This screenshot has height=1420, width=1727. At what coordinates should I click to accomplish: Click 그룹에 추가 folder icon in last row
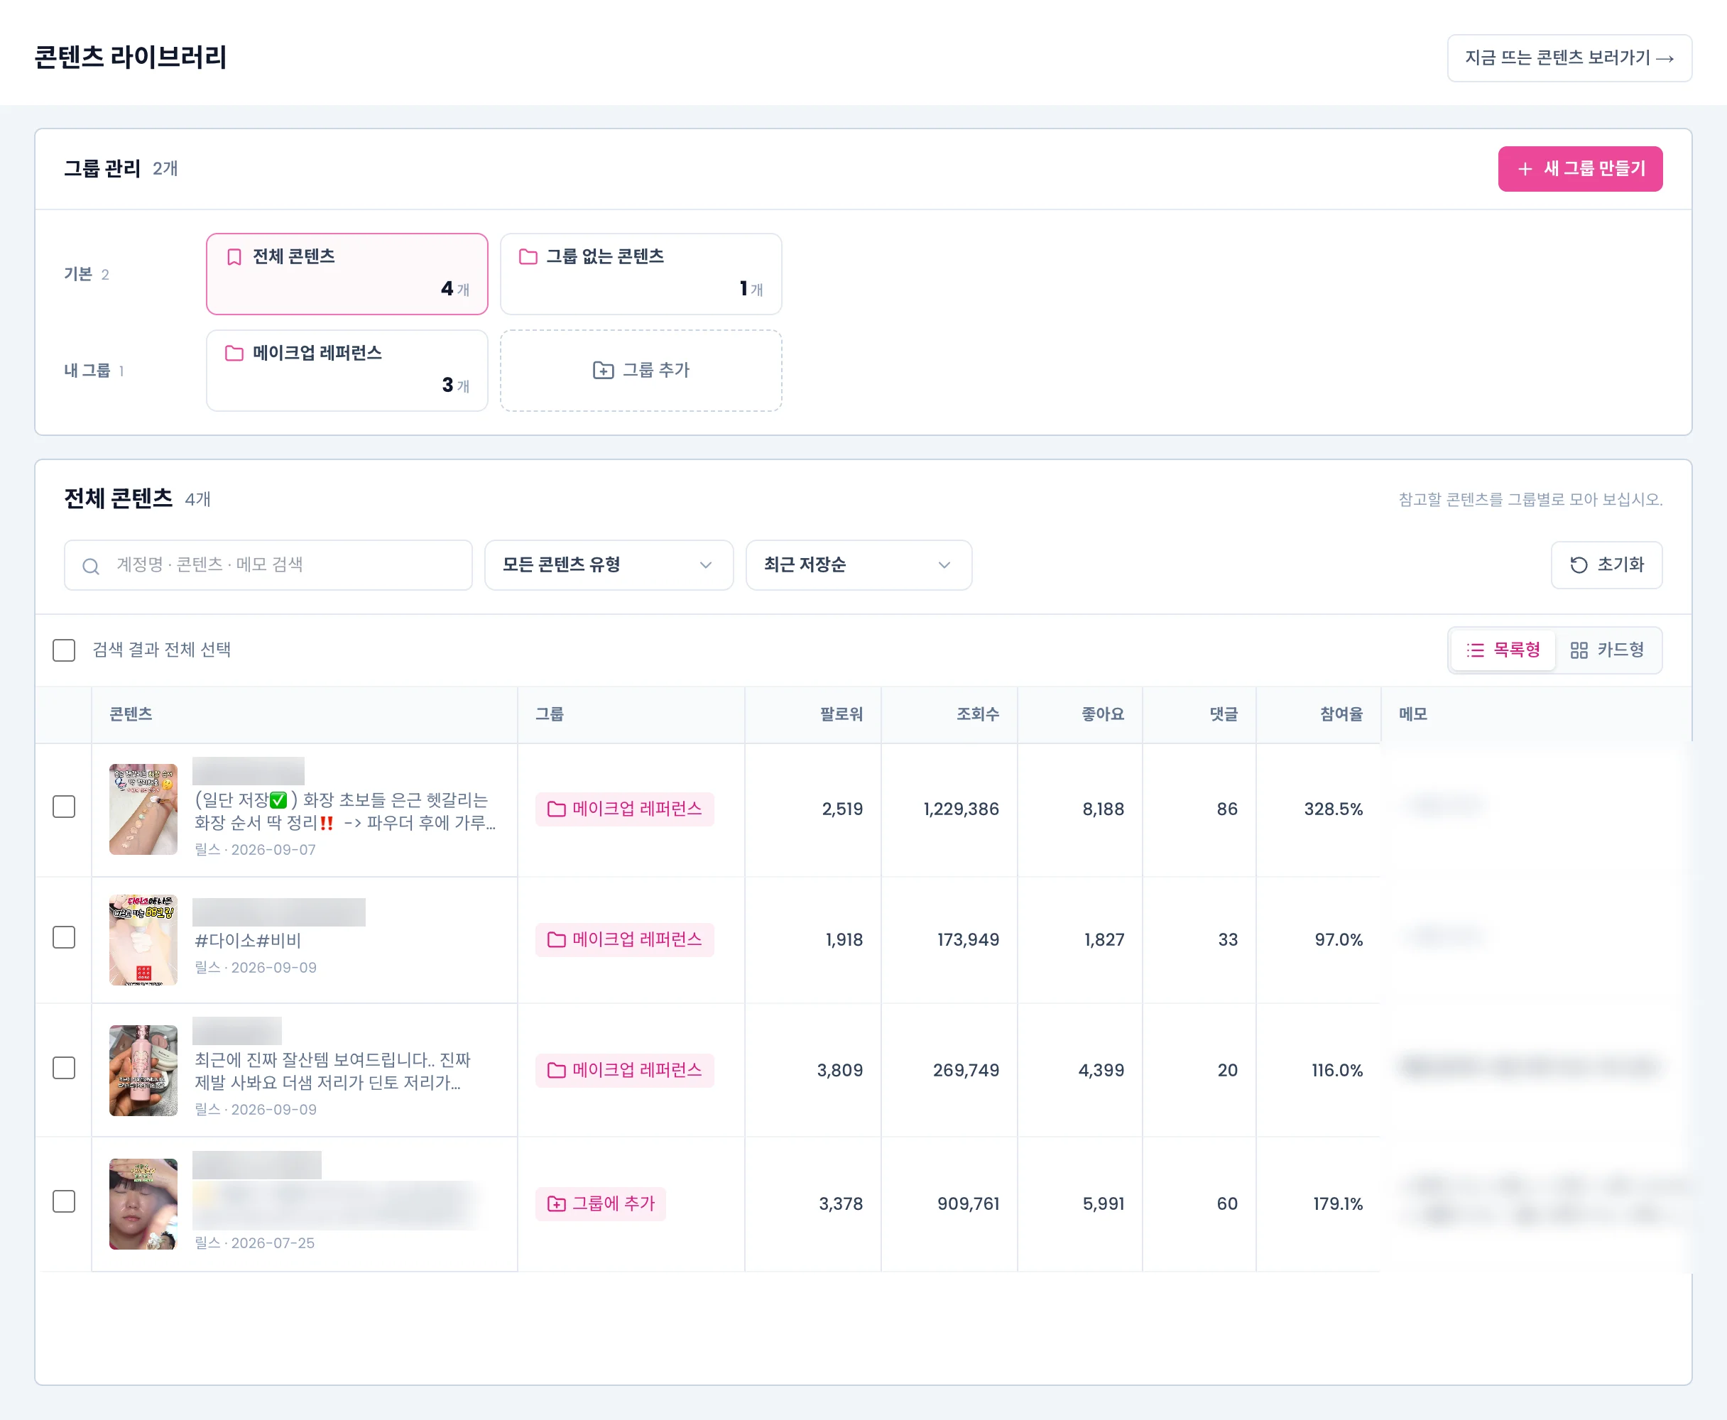point(556,1204)
